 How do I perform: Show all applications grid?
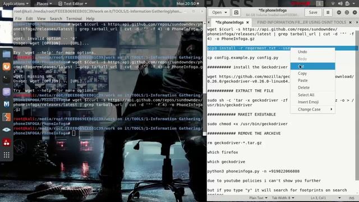[x=6, y=155]
